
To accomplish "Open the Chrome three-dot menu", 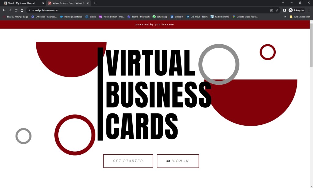I will click(309, 10).
